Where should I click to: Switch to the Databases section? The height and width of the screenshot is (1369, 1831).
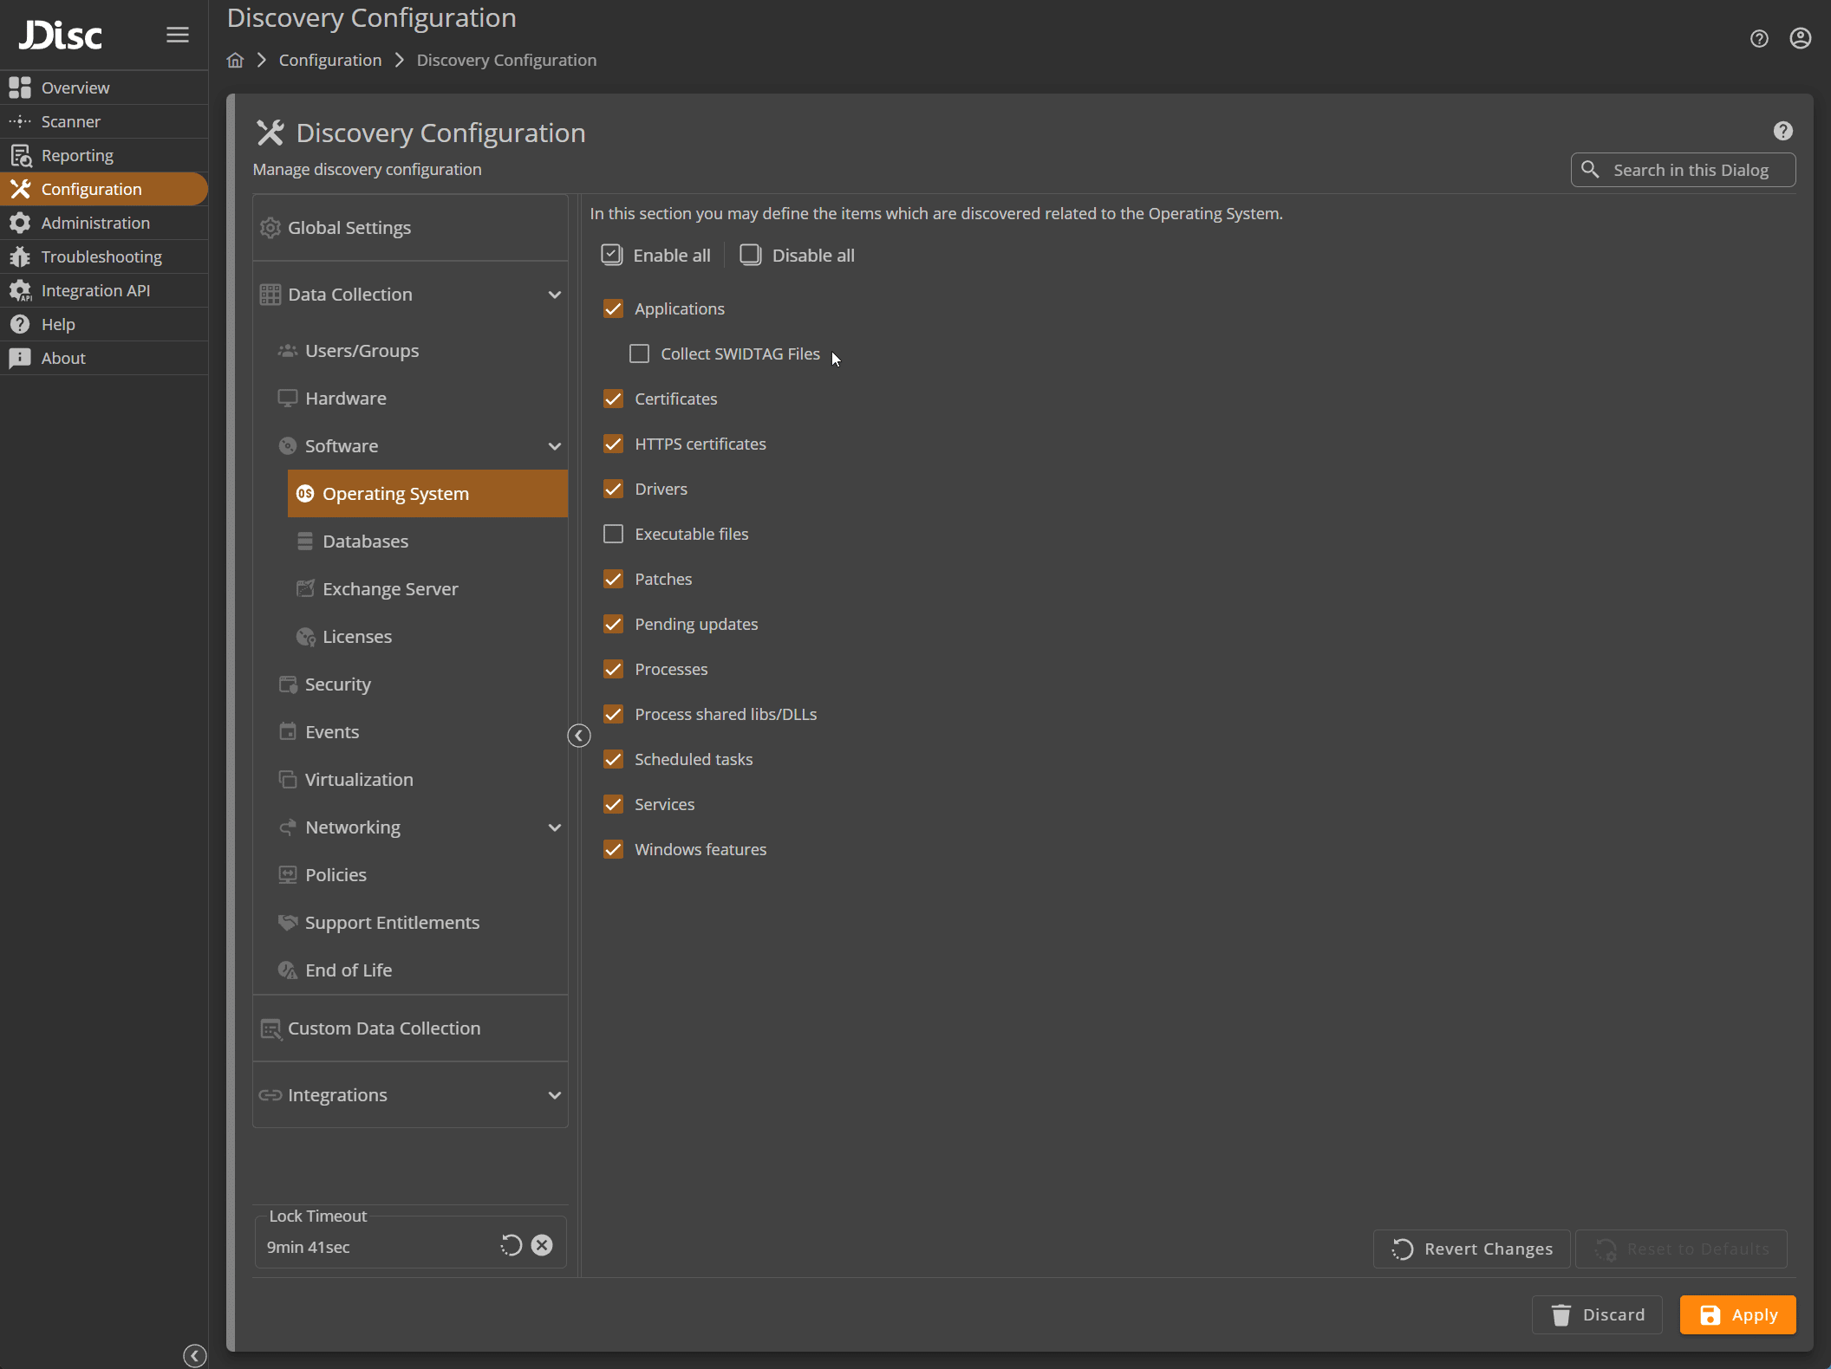[365, 541]
